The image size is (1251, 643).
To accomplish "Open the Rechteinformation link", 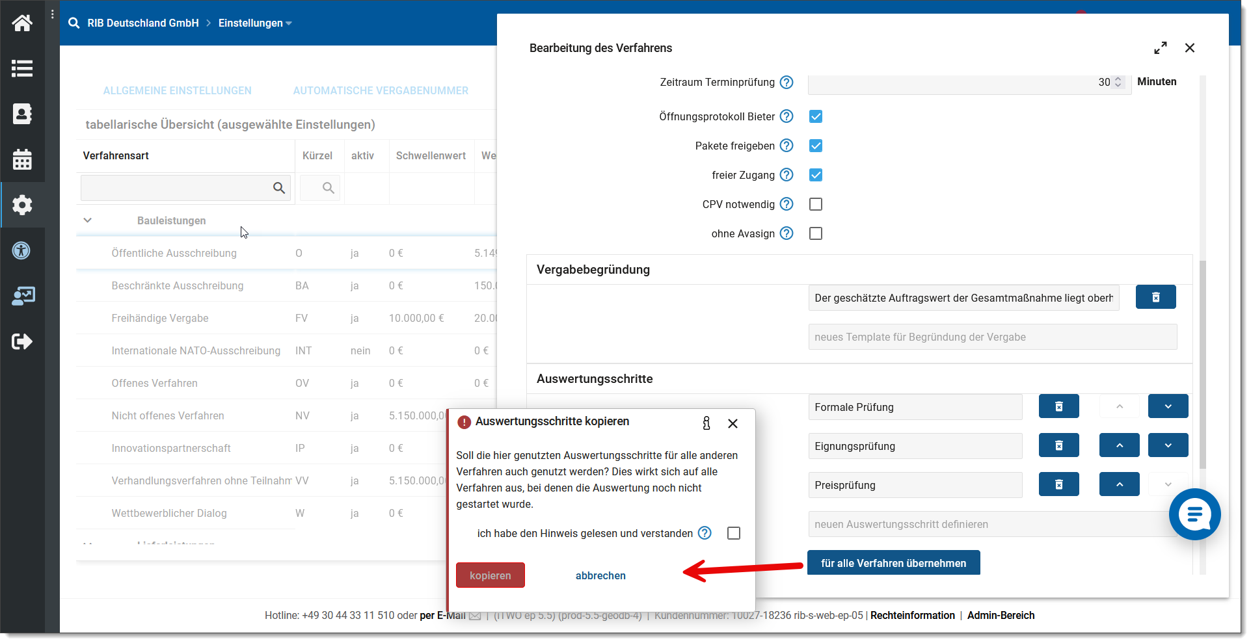I will [913, 616].
